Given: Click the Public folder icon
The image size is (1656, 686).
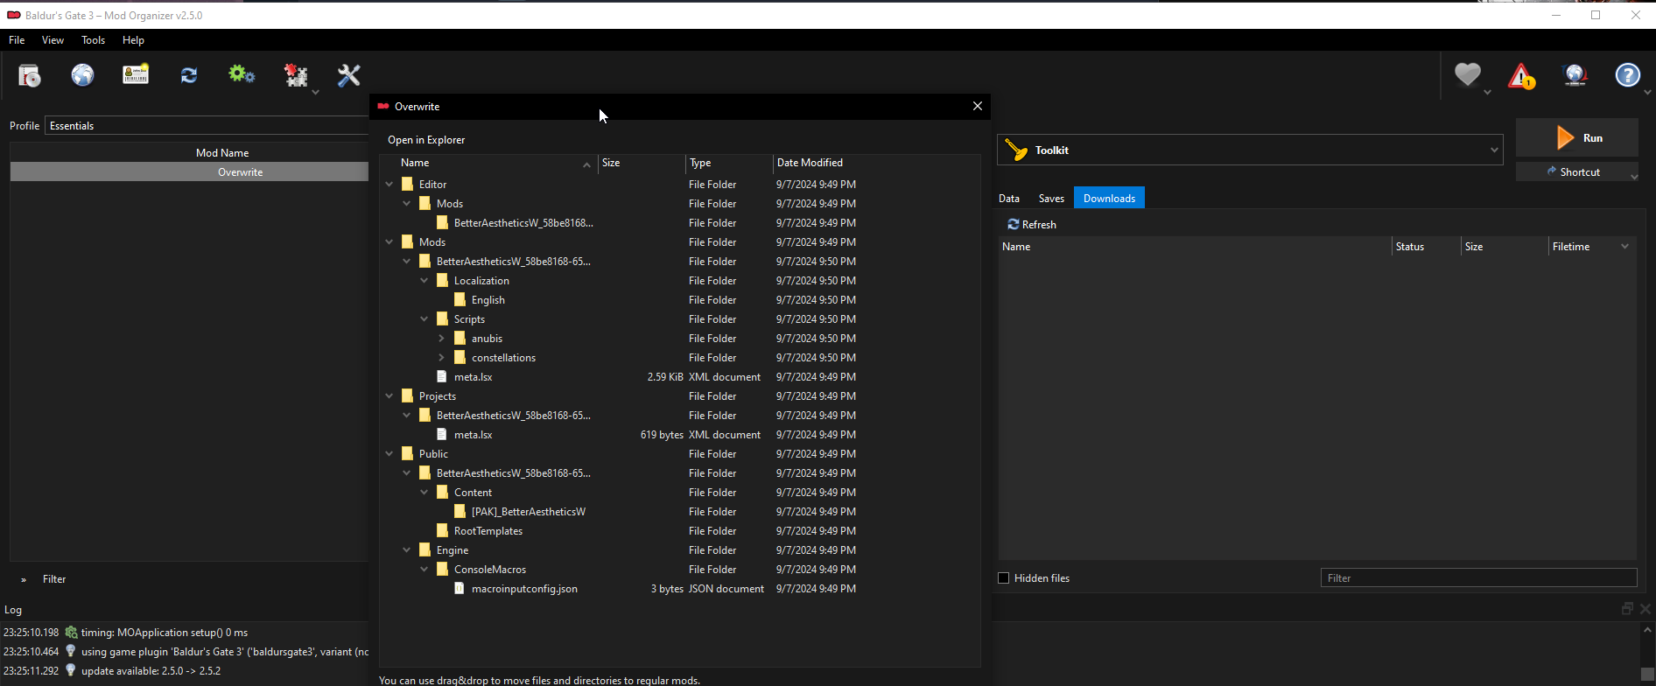Looking at the screenshot, I should [x=407, y=453].
